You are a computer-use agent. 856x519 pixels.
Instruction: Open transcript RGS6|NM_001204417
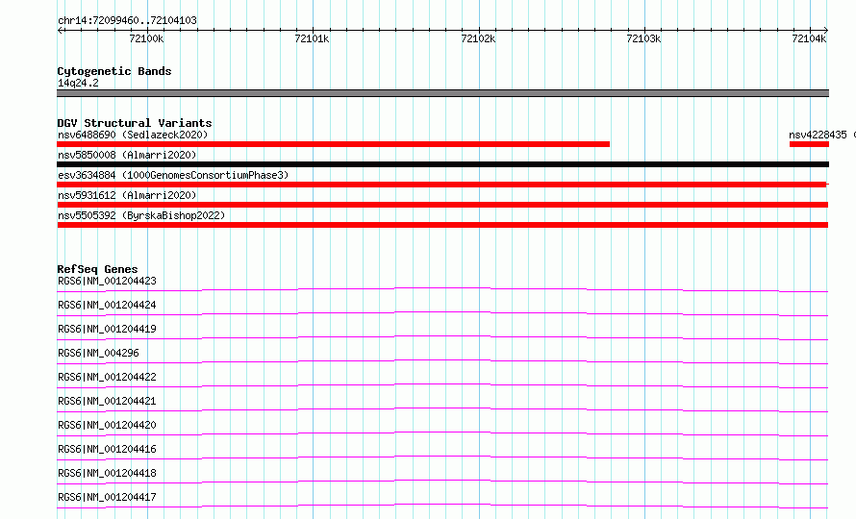tap(107, 497)
